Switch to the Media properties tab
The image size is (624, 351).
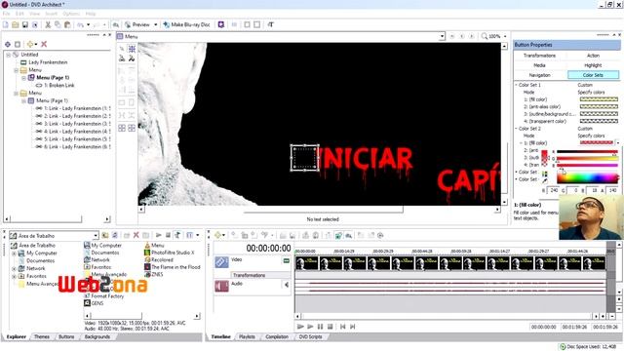click(539, 65)
